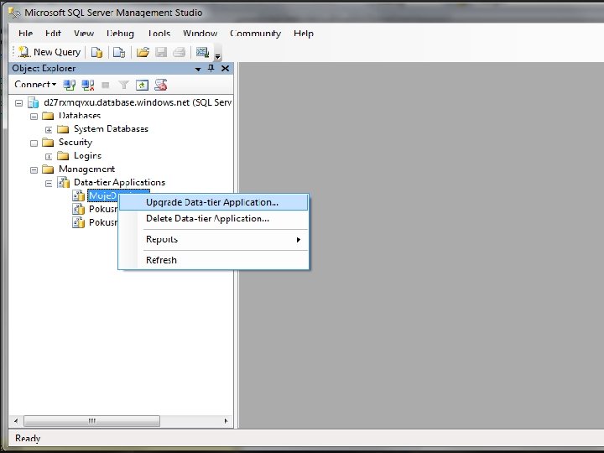The image size is (604, 453).
Task: Click the SQL Server Management Studio title icon
Action: tap(14, 13)
